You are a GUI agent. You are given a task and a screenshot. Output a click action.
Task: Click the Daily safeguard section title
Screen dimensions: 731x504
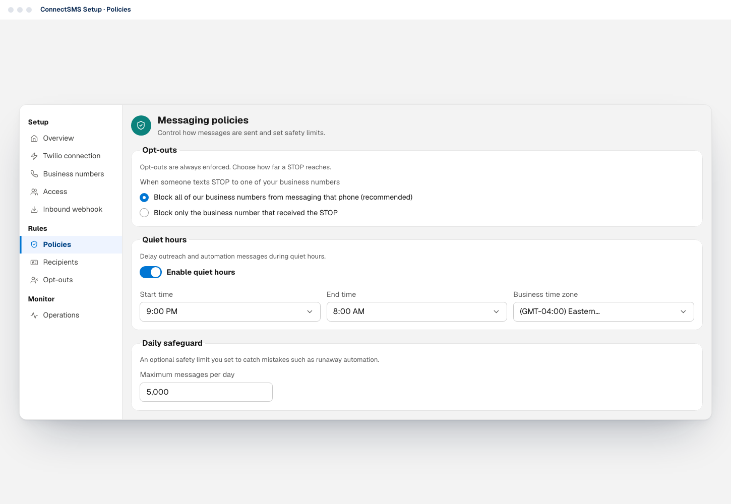[x=172, y=343]
